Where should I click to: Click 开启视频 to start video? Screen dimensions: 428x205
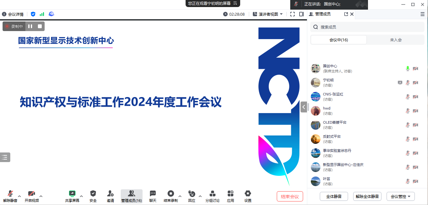tap(32, 196)
